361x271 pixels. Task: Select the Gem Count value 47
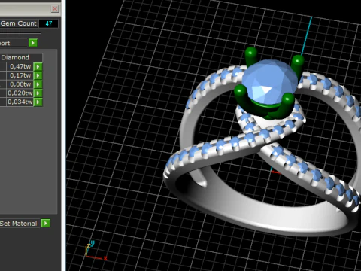49,23
